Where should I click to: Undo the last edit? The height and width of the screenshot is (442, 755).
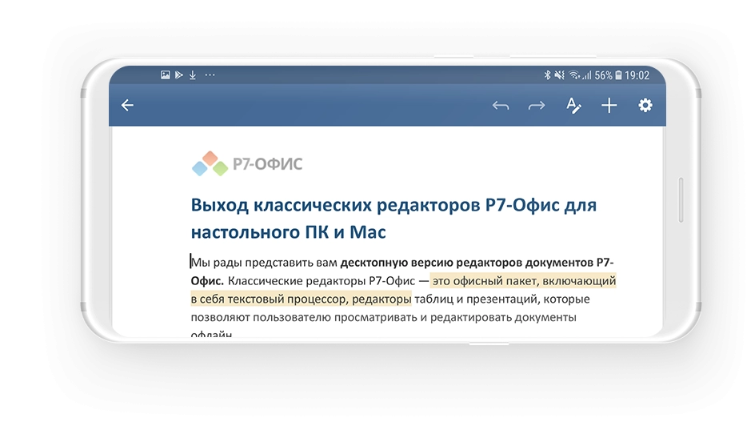point(501,105)
